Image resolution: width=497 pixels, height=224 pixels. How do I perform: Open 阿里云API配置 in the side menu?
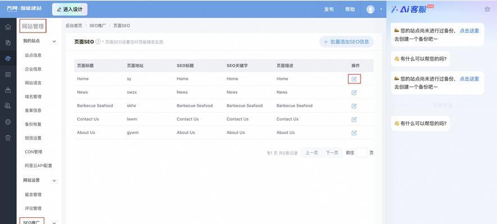38,166
